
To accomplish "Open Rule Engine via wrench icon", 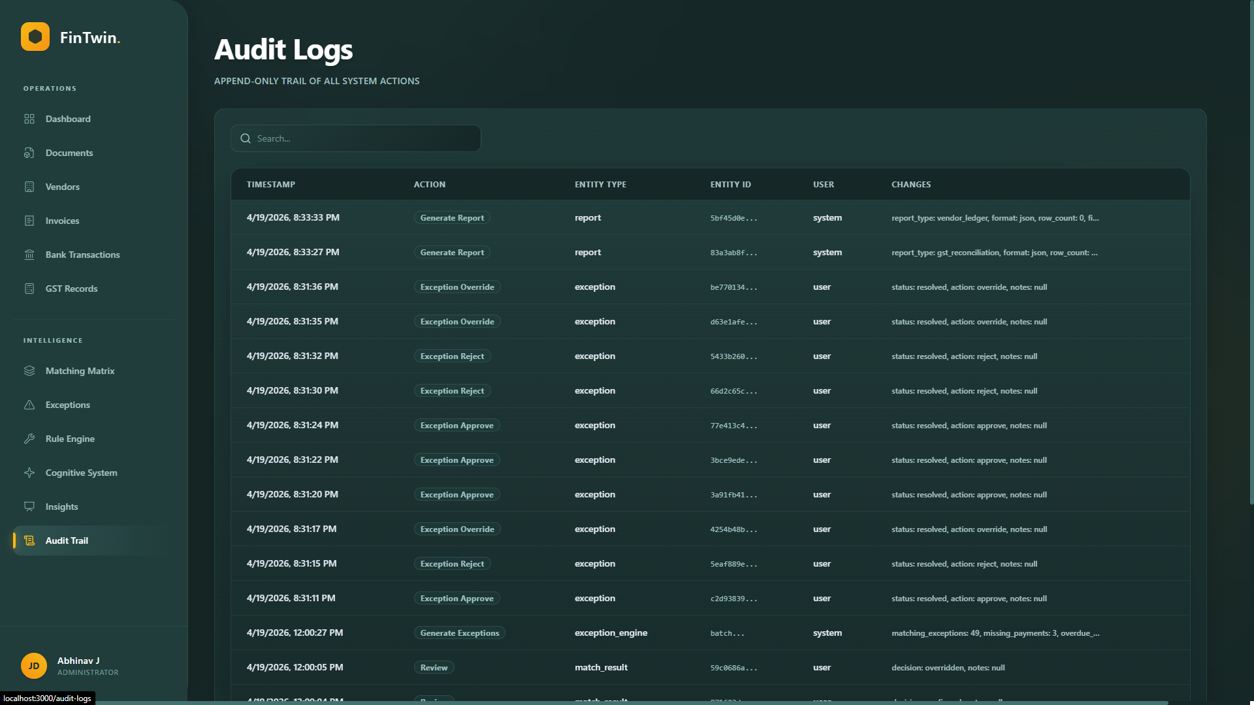I will [29, 439].
